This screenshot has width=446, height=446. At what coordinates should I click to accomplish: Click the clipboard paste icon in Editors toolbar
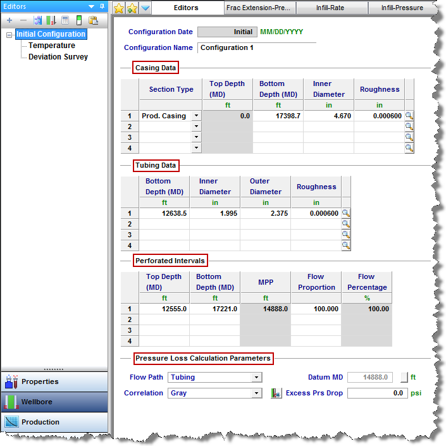(x=93, y=20)
